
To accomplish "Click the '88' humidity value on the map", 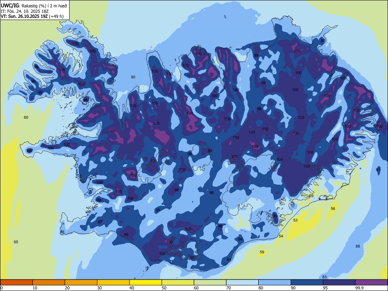I will coord(358,246).
